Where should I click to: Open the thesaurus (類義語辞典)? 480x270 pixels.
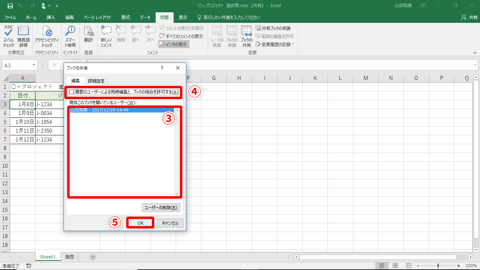(24, 37)
